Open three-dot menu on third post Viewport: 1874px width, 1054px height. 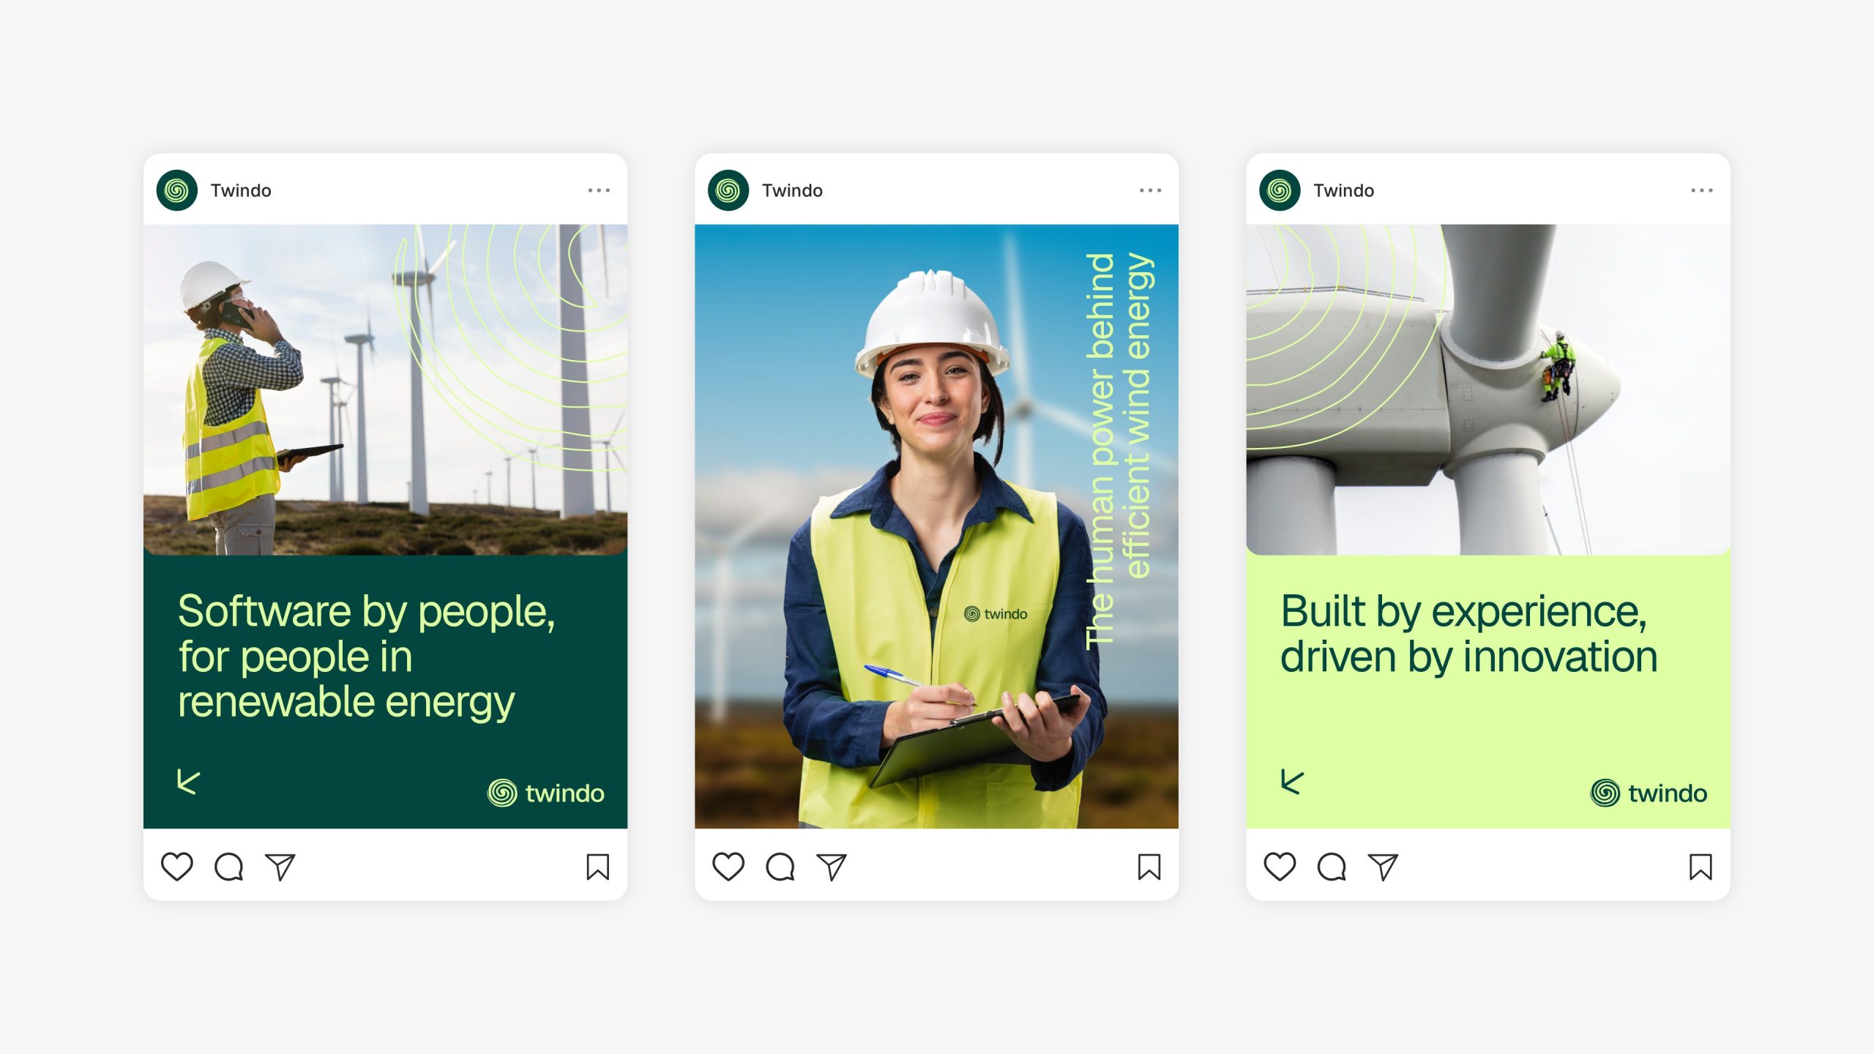coord(1701,190)
